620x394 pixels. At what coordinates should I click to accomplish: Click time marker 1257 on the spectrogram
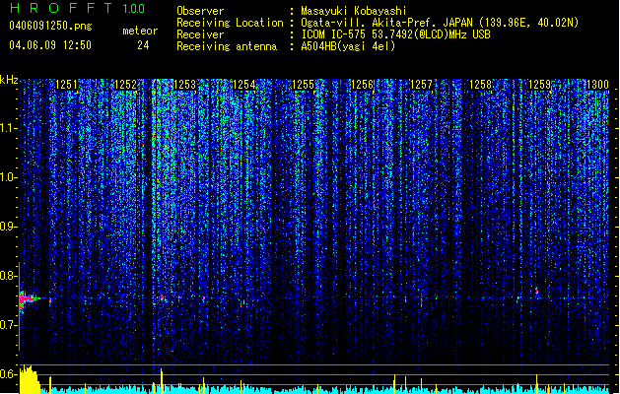point(422,85)
